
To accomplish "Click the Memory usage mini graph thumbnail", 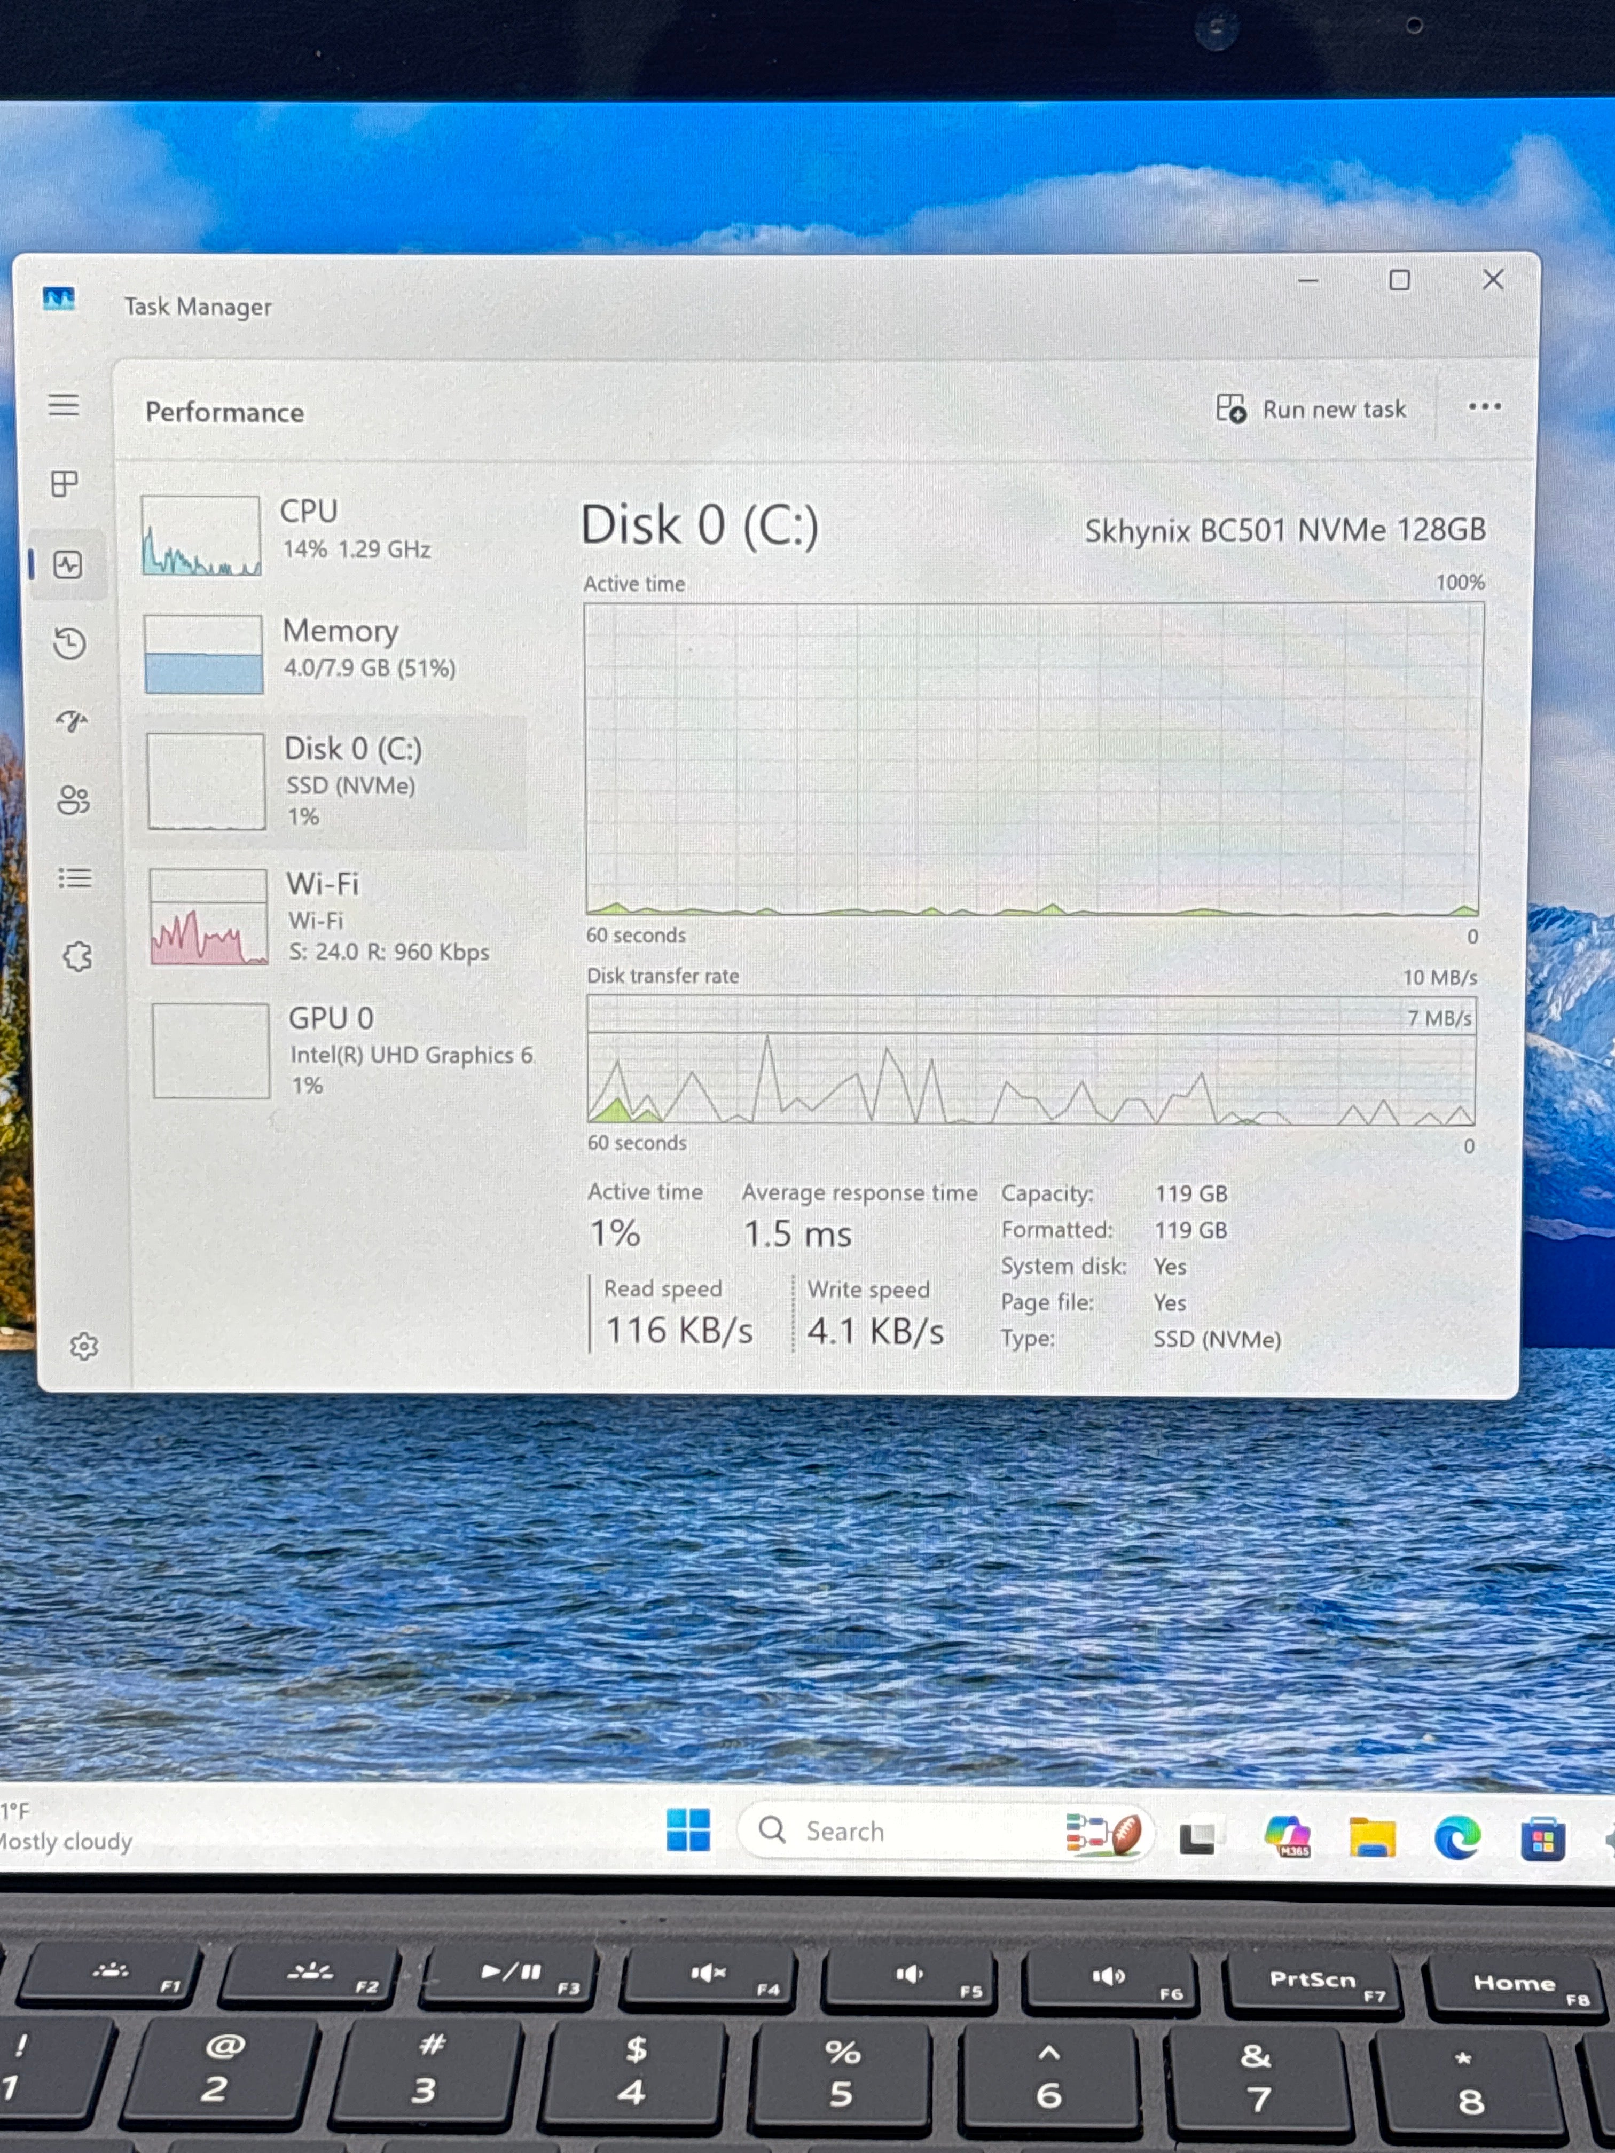I will click(x=203, y=654).
